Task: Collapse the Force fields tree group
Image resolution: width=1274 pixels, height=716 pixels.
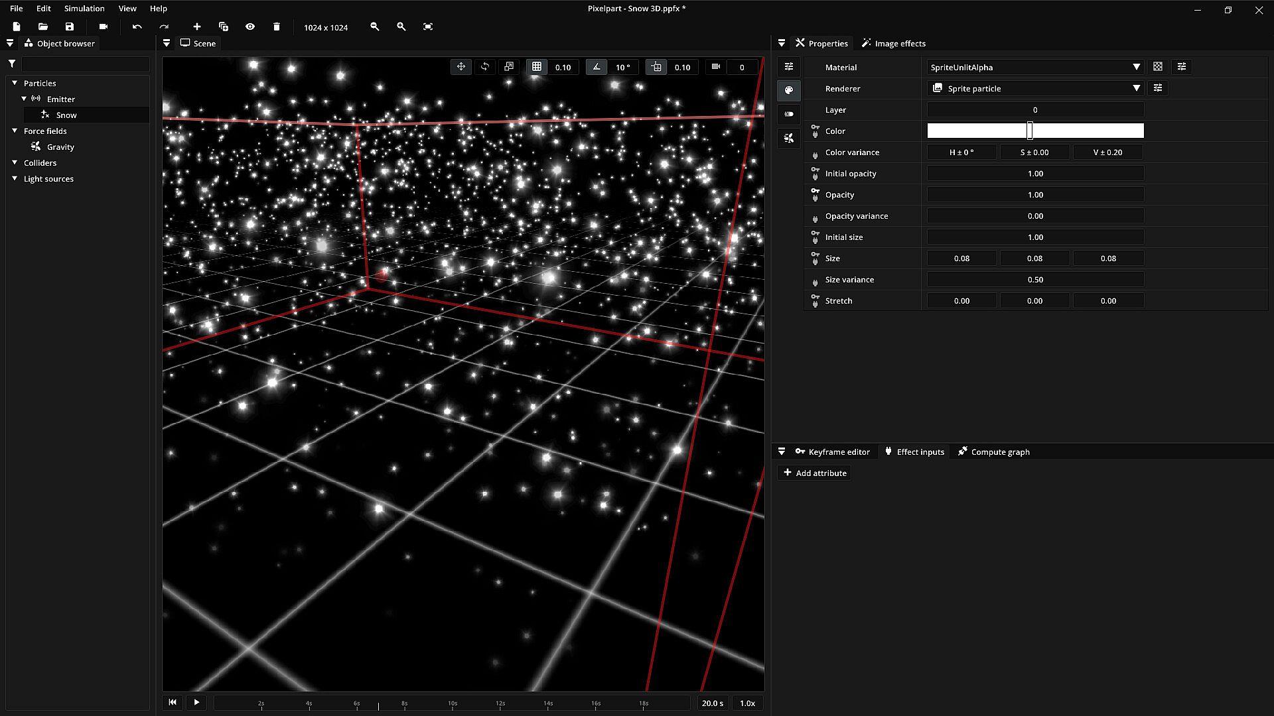Action: pyautogui.click(x=15, y=131)
